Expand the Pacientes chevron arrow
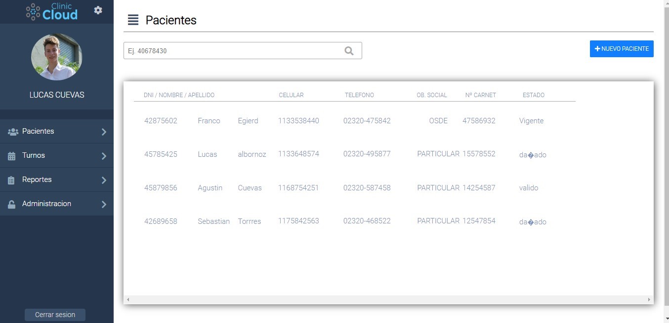The height and width of the screenshot is (323, 669). (x=104, y=132)
